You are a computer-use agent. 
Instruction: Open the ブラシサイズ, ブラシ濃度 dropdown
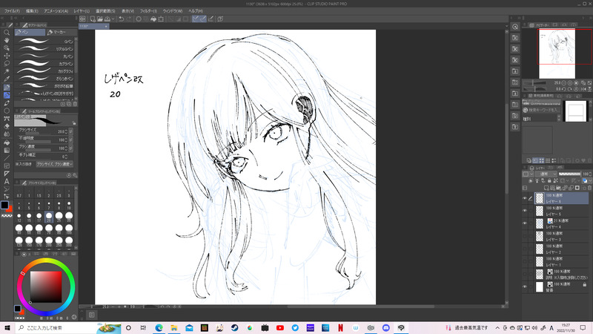tap(54, 164)
